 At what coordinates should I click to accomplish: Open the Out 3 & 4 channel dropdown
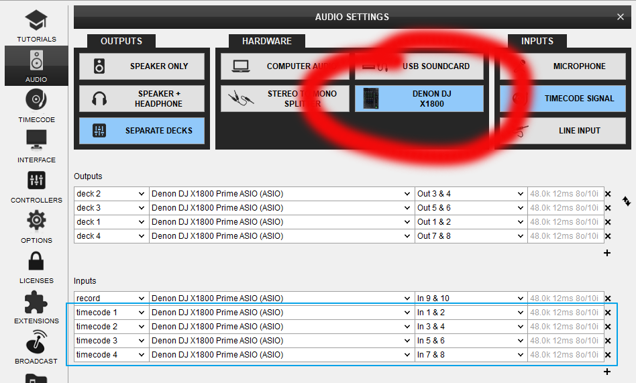[x=471, y=194]
